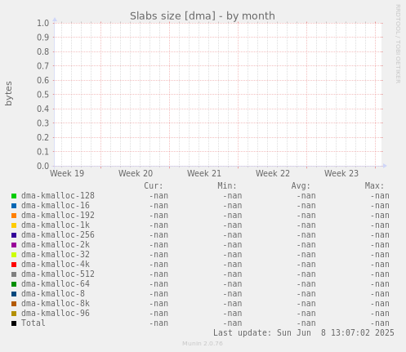Select the dma-kmalloc-8k legend label
The height and width of the screenshot is (352, 406).
56,303
